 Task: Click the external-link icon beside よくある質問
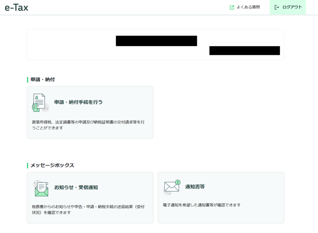(x=232, y=7)
